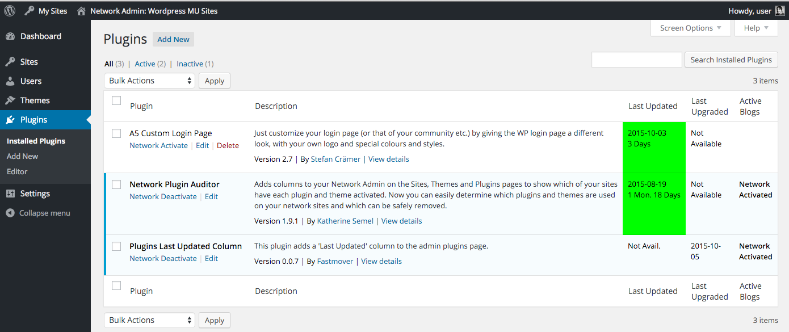The width and height of the screenshot is (789, 332).
Task: Click inside the plugin search field
Action: 637,60
